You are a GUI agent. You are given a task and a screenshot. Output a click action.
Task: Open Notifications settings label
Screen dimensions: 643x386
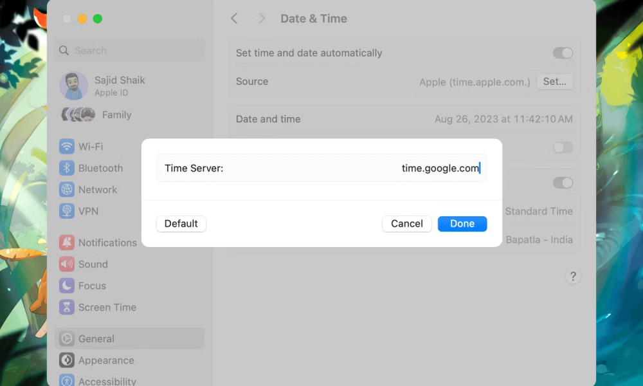[x=107, y=243]
